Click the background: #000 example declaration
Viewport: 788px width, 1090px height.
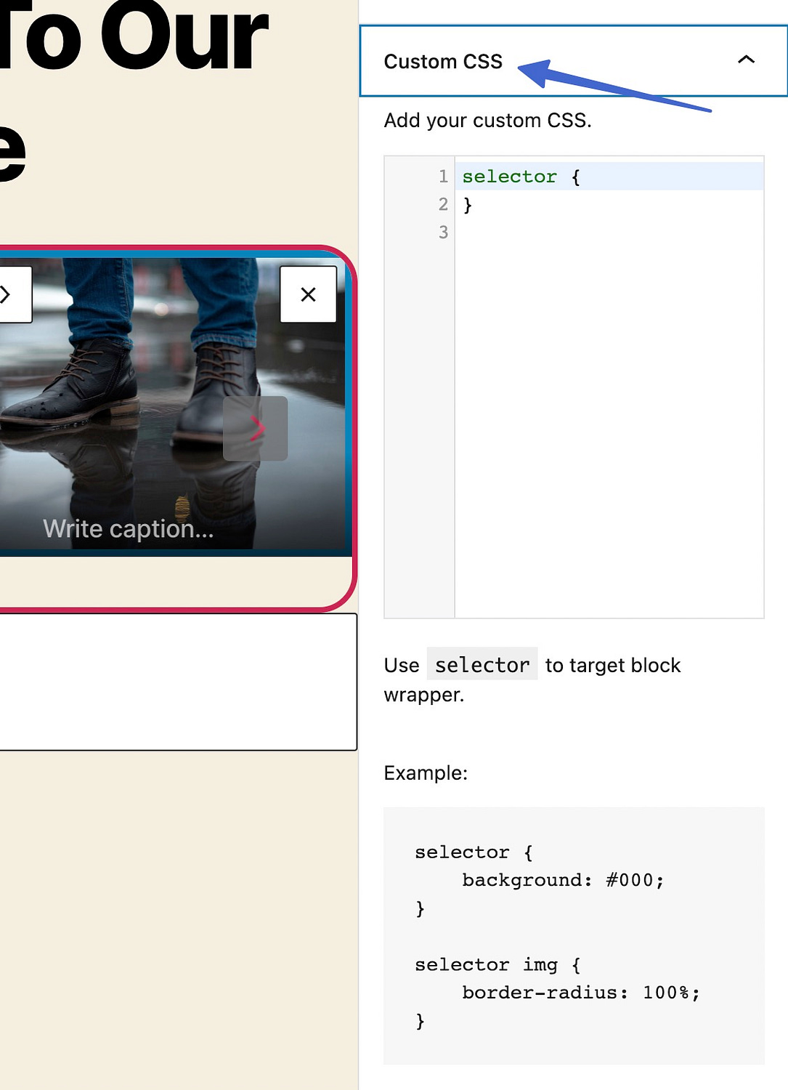click(561, 879)
